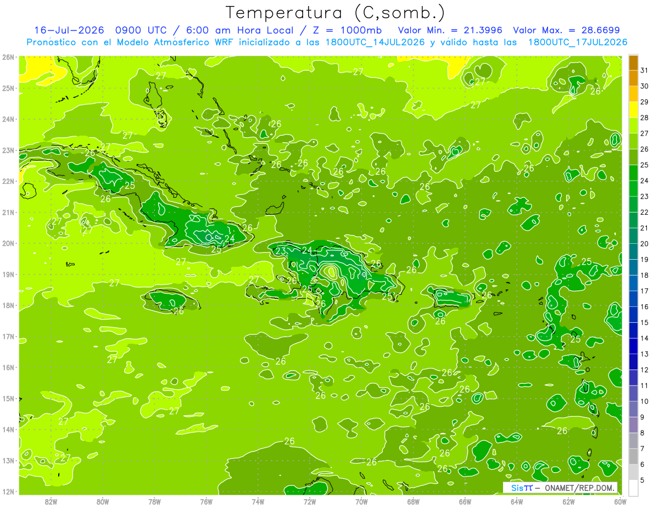
Task: Click the '82W' longitude axis label
Action: [51, 501]
